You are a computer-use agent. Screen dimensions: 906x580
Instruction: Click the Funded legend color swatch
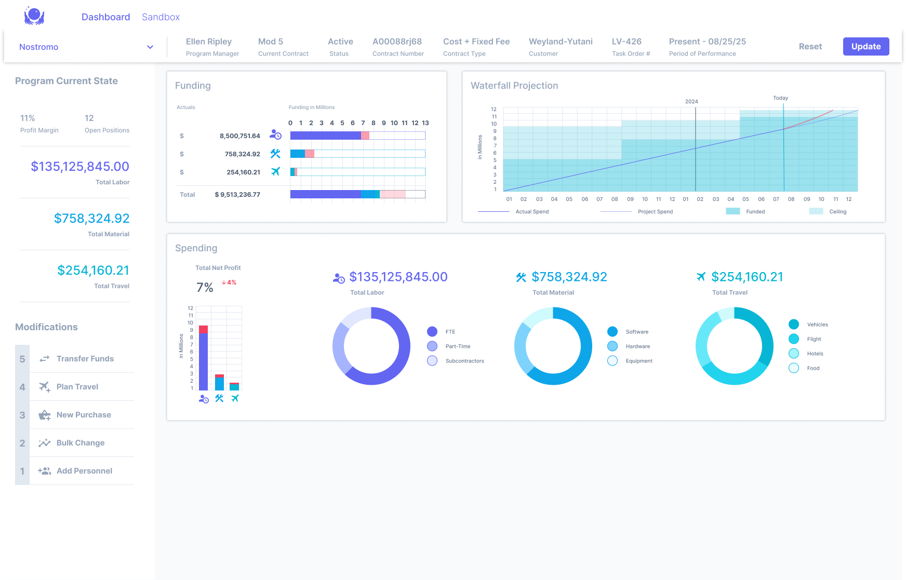coord(733,211)
